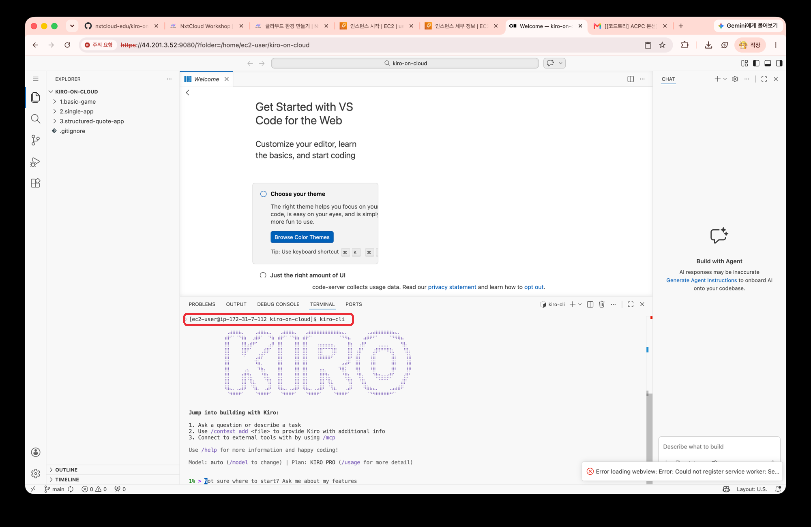Switch to the PROBLEMS tab
Screen dimensions: 811x527
pyautogui.click(x=202, y=304)
